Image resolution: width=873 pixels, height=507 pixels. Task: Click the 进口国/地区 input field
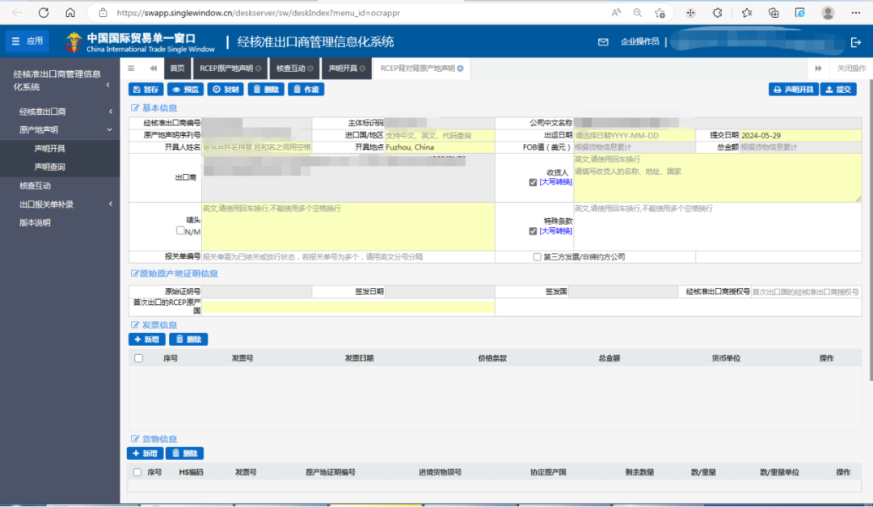[438, 135]
